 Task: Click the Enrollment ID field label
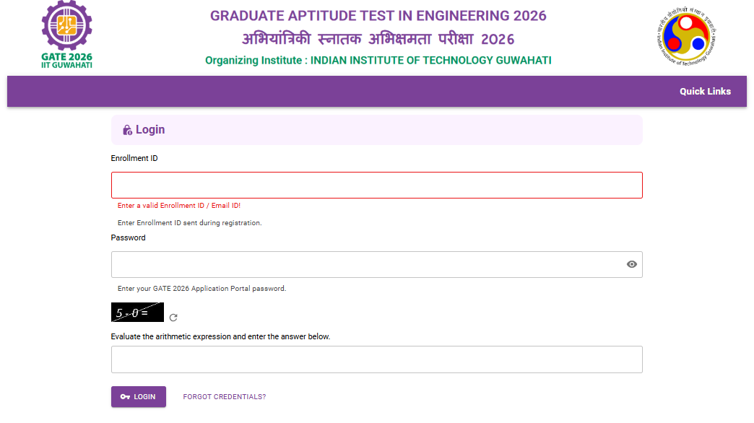(134, 158)
